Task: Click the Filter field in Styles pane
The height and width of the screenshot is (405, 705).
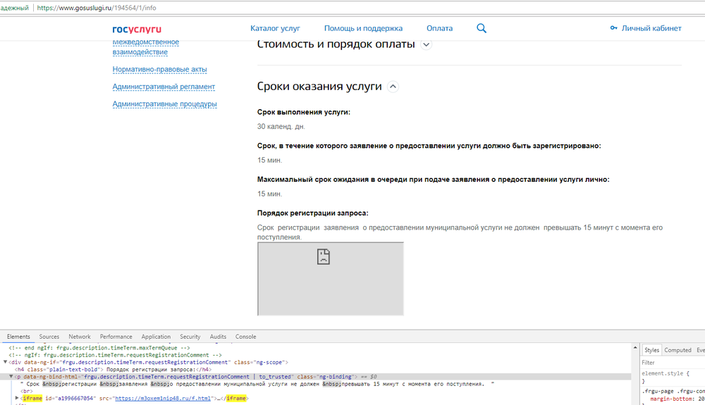Action: (x=670, y=363)
